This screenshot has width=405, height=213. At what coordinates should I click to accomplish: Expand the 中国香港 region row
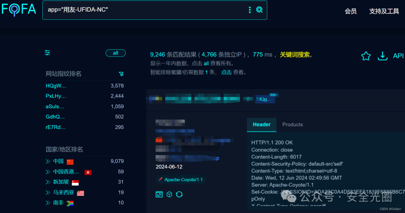(48, 172)
